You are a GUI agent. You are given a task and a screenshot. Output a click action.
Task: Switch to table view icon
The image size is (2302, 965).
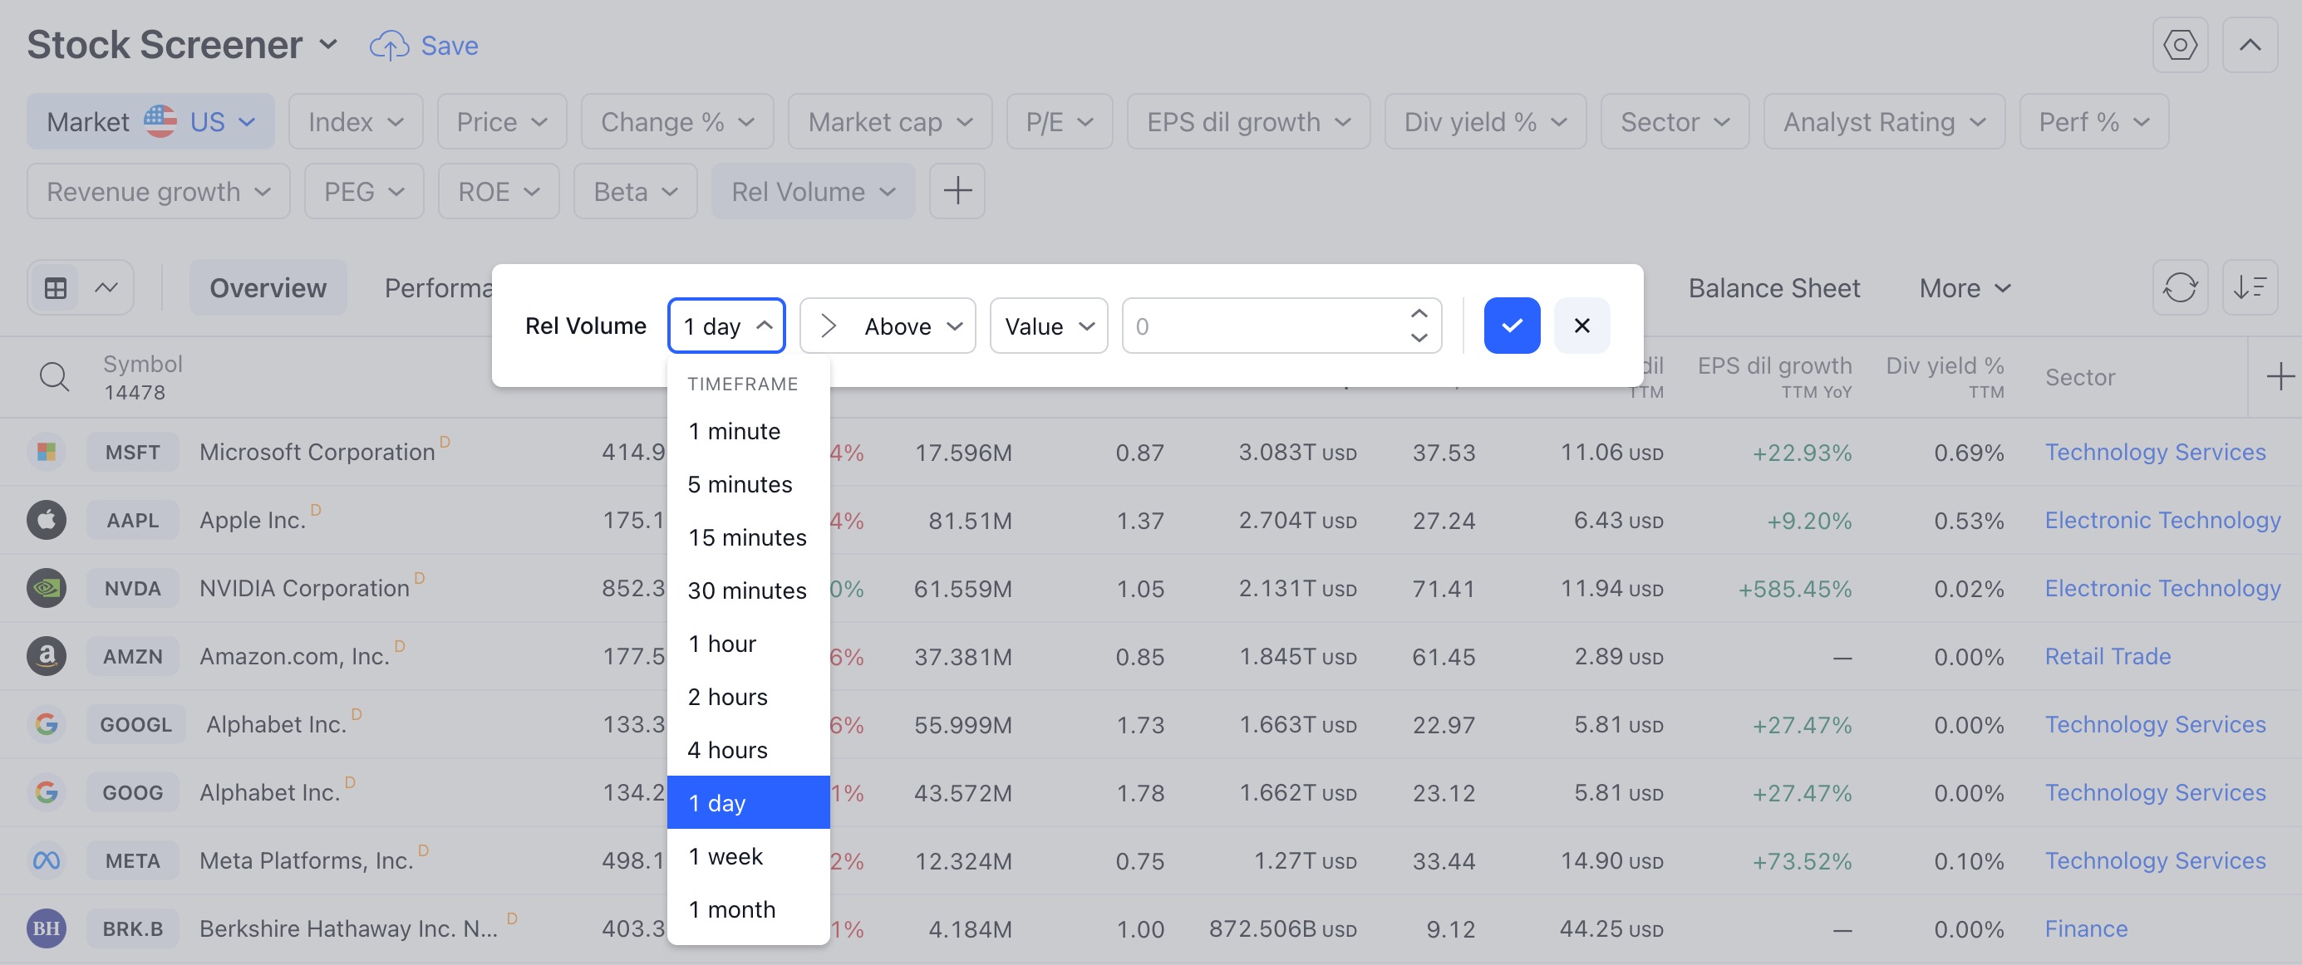[x=56, y=288]
